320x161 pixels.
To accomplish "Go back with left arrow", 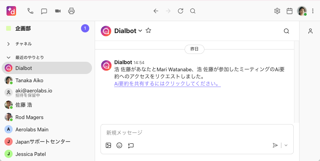I will click(x=156, y=11).
